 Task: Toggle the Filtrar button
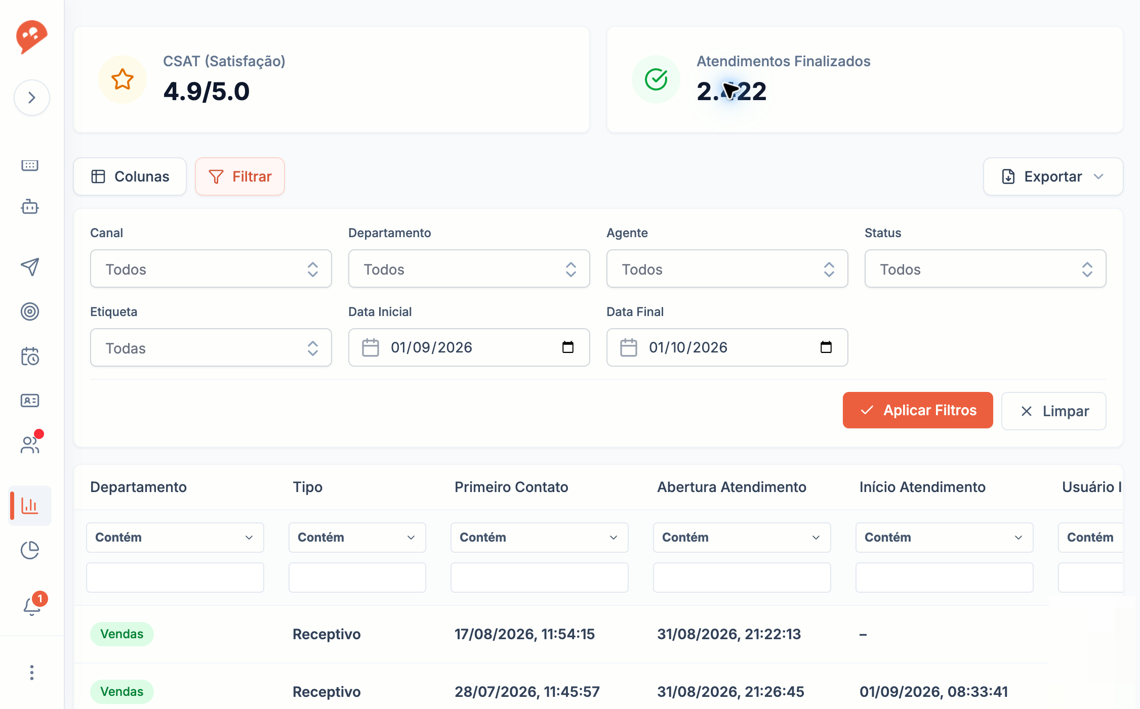[240, 176]
